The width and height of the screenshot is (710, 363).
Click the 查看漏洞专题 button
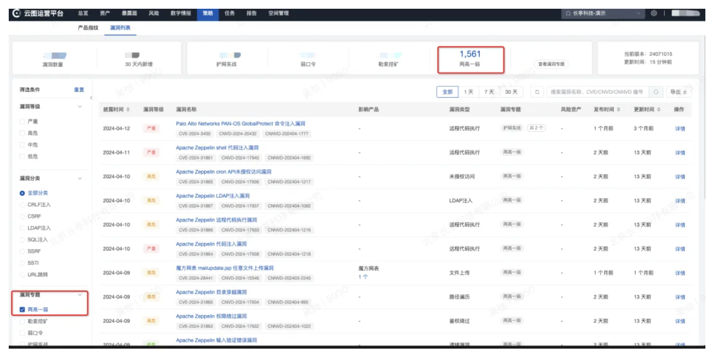click(x=551, y=64)
